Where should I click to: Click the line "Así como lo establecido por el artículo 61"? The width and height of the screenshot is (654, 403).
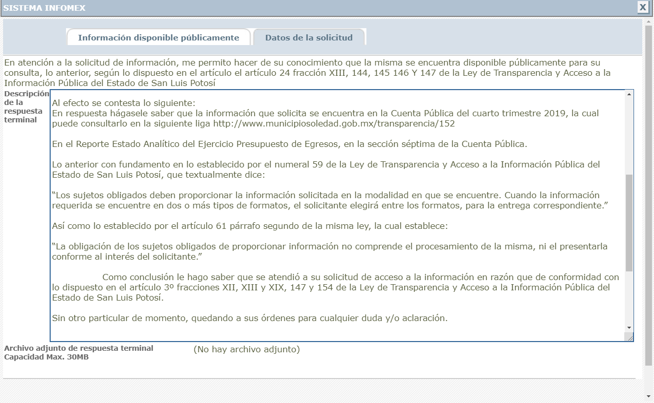click(250, 226)
